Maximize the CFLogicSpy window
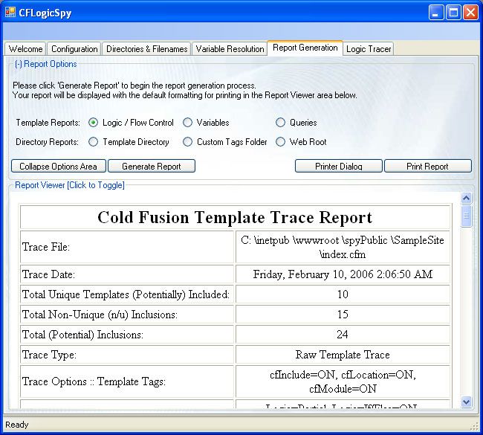Image resolution: width=483 pixels, height=435 pixels. point(453,13)
